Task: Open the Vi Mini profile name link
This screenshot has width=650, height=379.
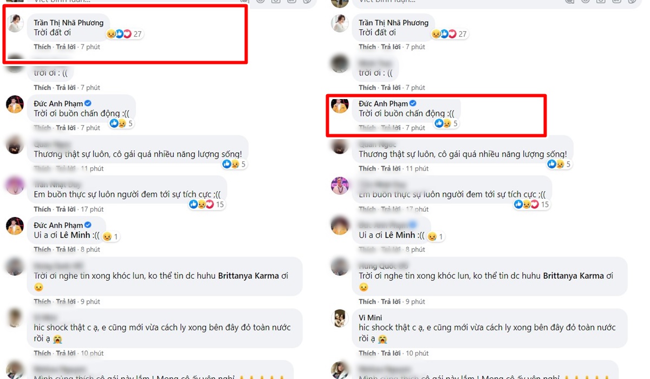Action: [371, 317]
